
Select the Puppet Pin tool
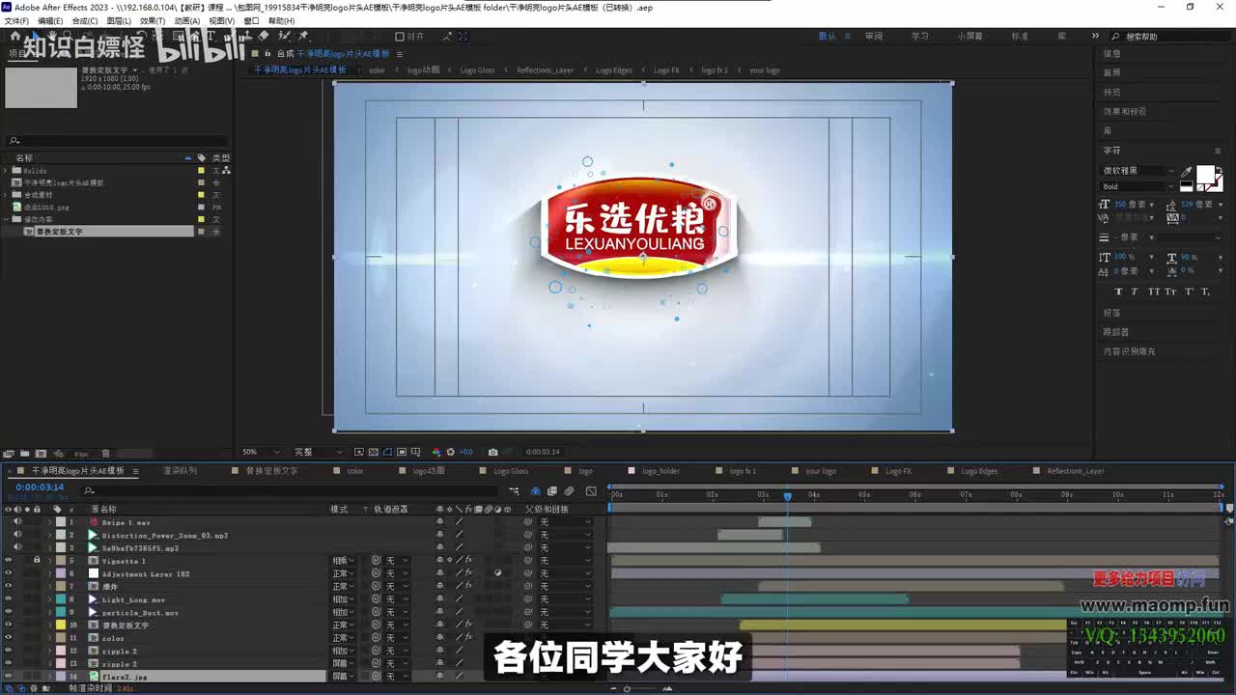click(303, 37)
